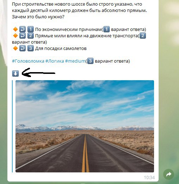Open the #Головоломка hashtag
The height and width of the screenshot is (184, 179).
tap(28, 61)
